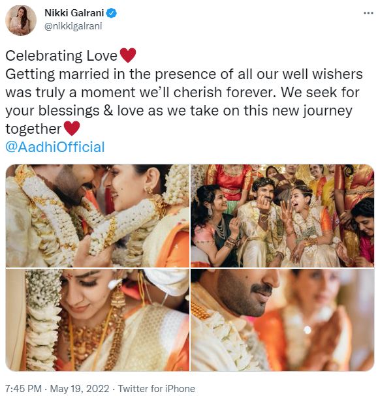The width and height of the screenshot is (378, 396).
Task: Open the @nikkigalrani handle link
Action: coord(73,26)
